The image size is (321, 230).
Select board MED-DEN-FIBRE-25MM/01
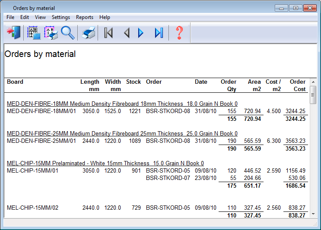(41, 141)
